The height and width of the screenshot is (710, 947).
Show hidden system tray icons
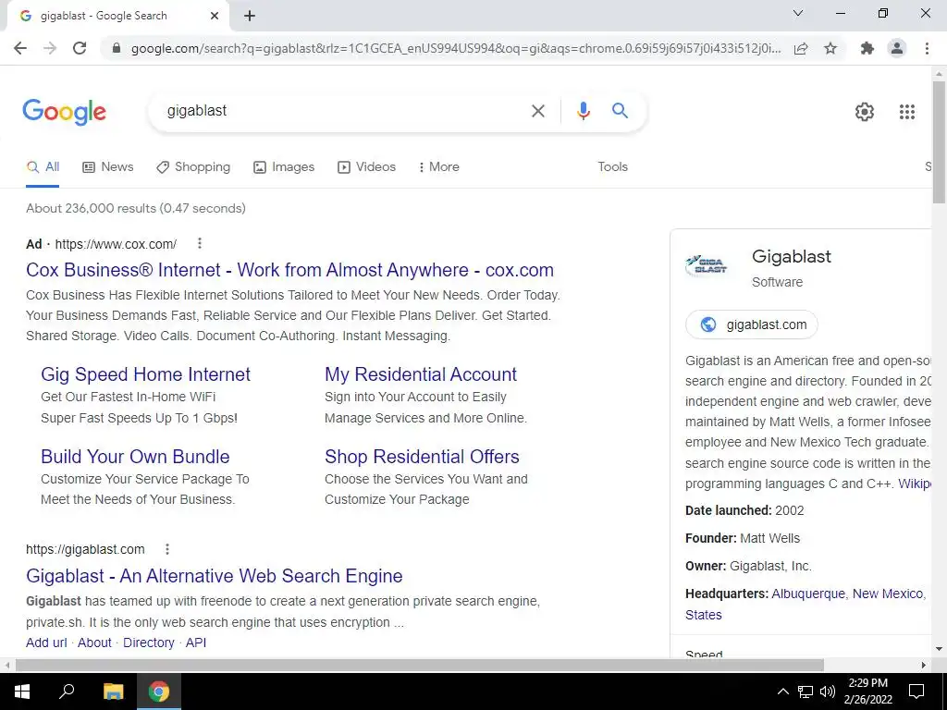pyautogui.click(x=782, y=692)
